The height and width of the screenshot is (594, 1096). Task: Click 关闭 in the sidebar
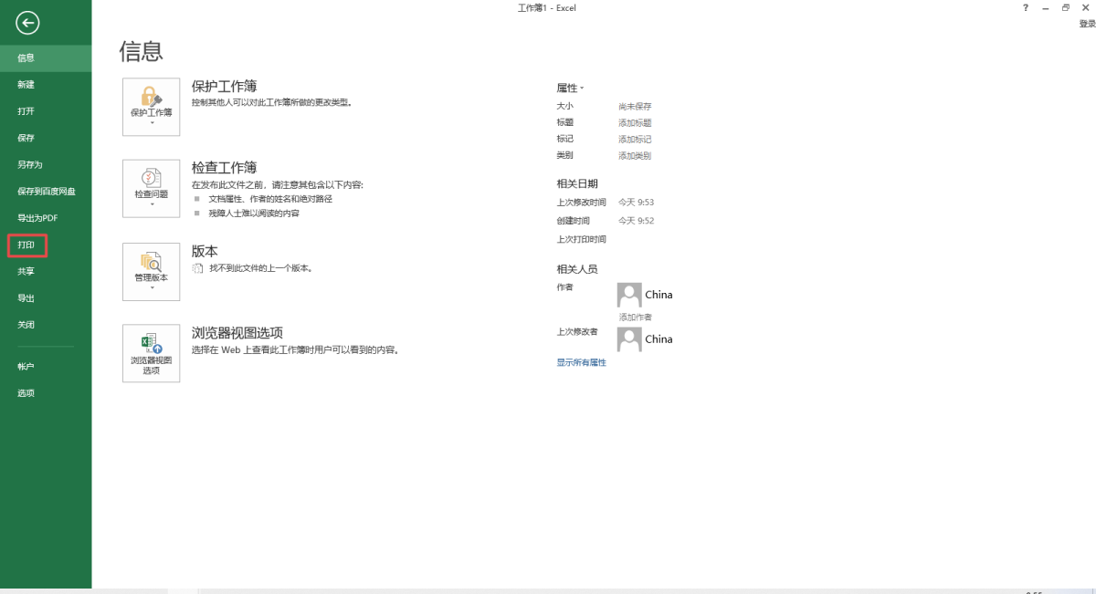point(46,325)
